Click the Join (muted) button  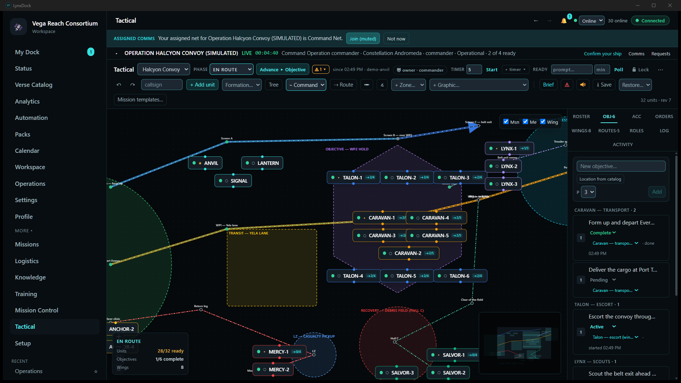tap(363, 39)
